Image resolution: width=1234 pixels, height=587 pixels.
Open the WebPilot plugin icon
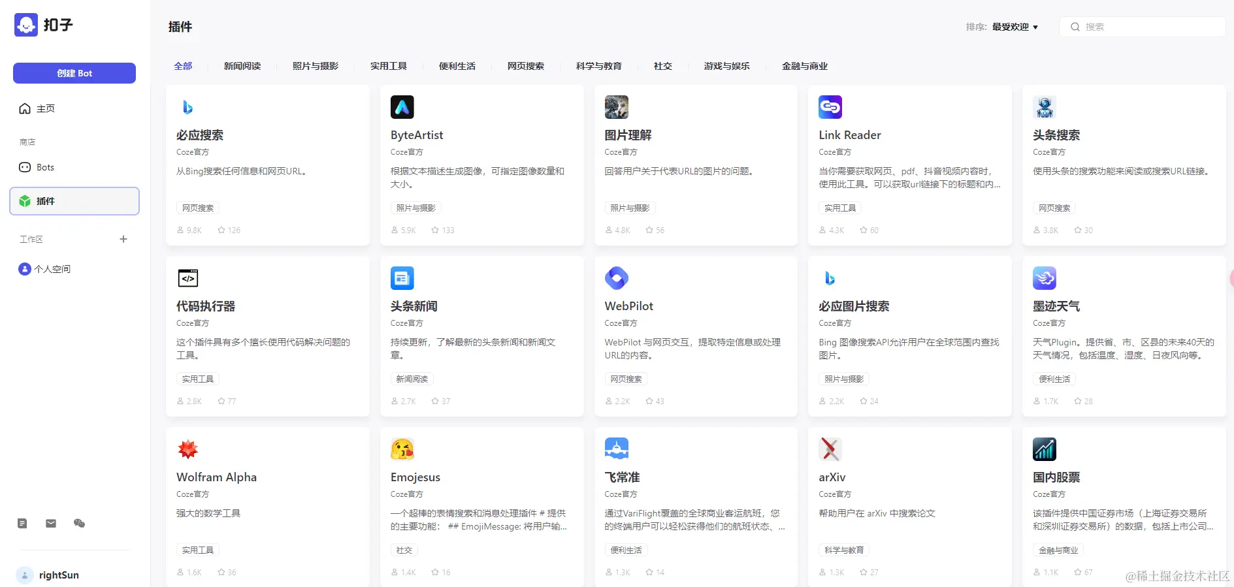(x=617, y=278)
